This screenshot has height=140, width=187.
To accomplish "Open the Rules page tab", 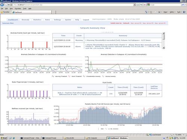I will 47,20.
